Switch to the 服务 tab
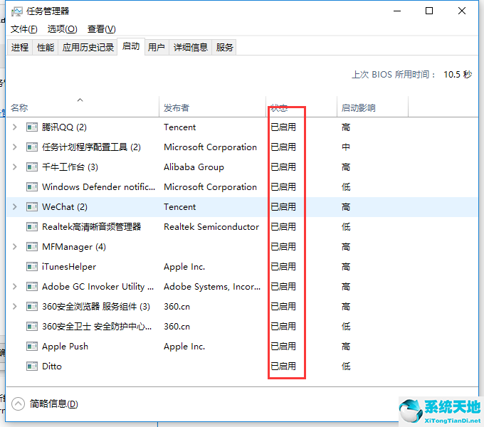484x427 pixels. pyautogui.click(x=224, y=47)
